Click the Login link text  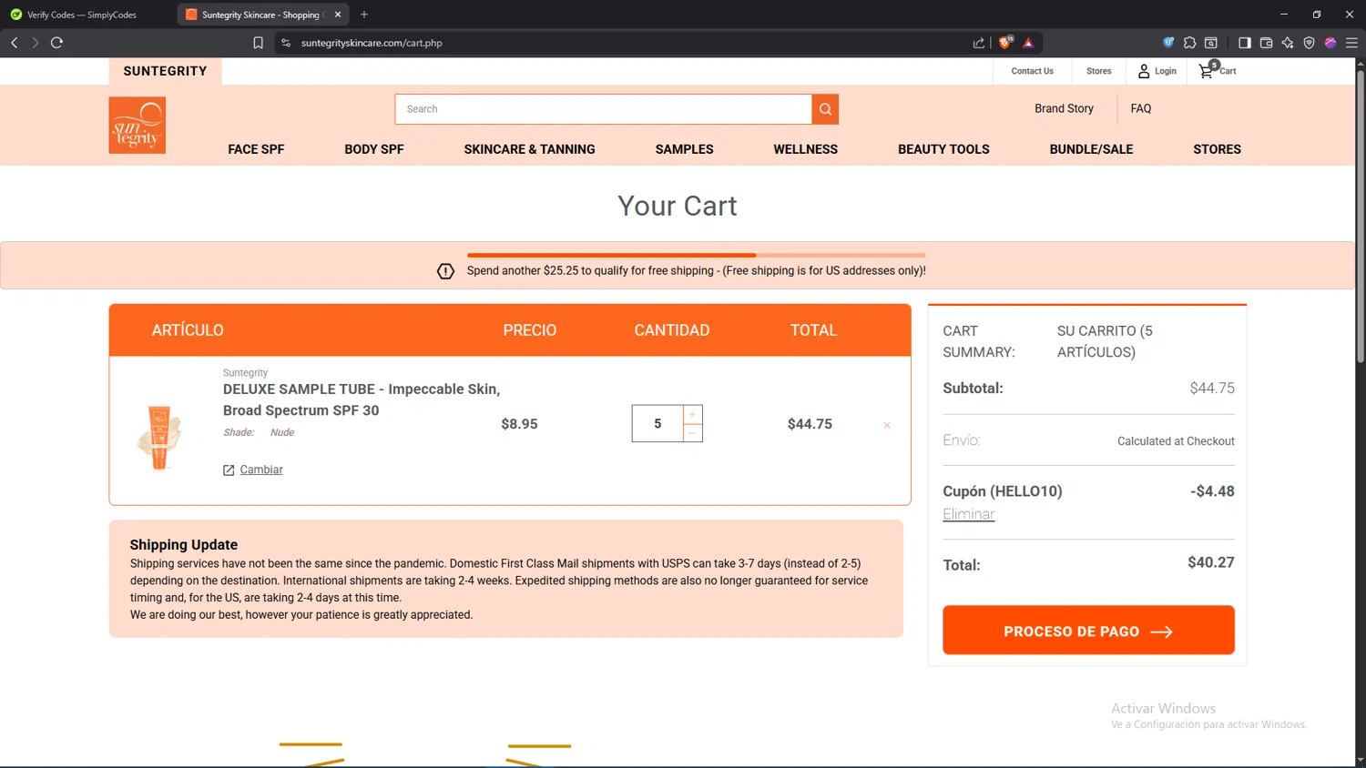coord(1166,71)
